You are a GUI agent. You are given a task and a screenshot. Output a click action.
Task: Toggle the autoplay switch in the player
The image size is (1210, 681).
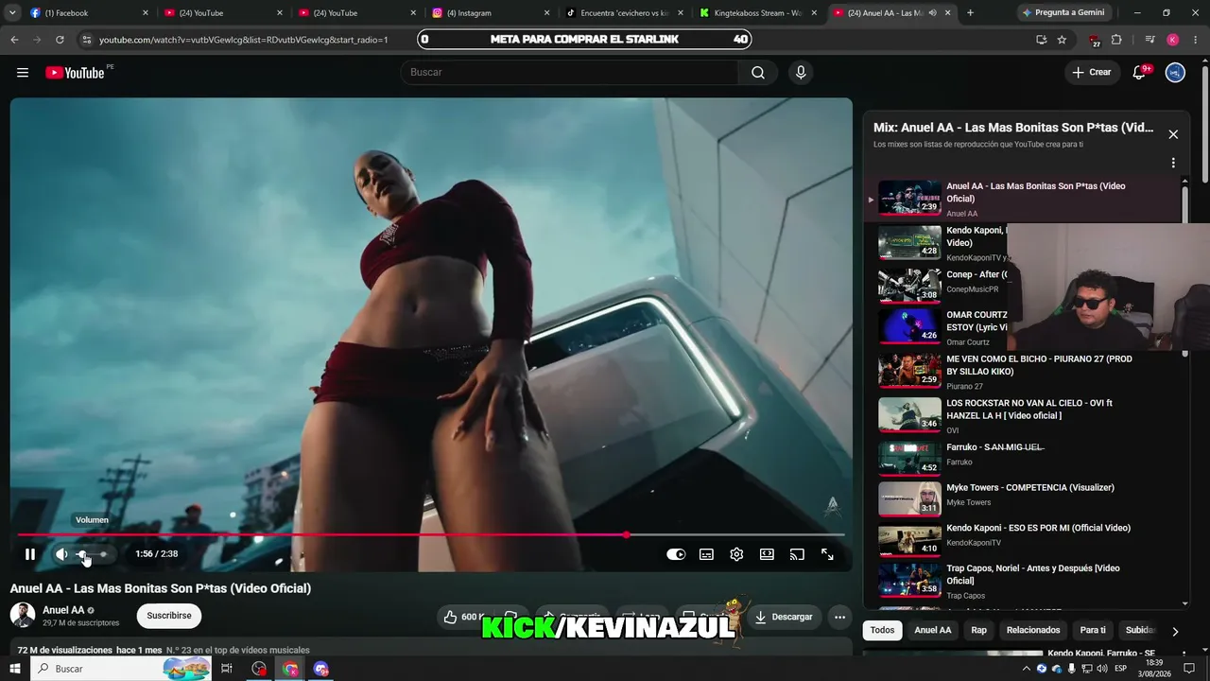pos(676,554)
